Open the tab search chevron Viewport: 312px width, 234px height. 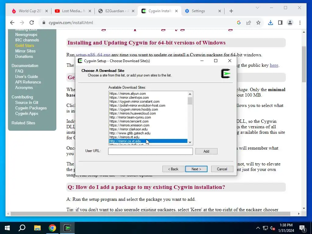coord(257,8)
